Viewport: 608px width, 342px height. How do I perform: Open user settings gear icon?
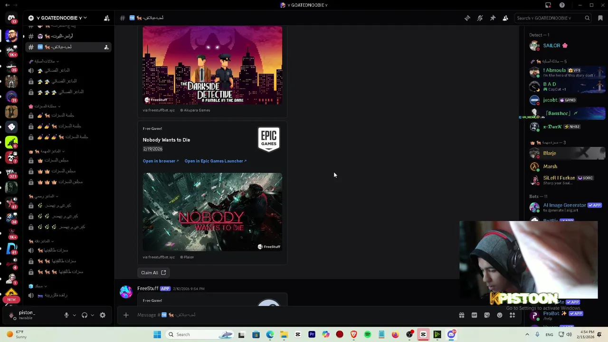(x=103, y=315)
